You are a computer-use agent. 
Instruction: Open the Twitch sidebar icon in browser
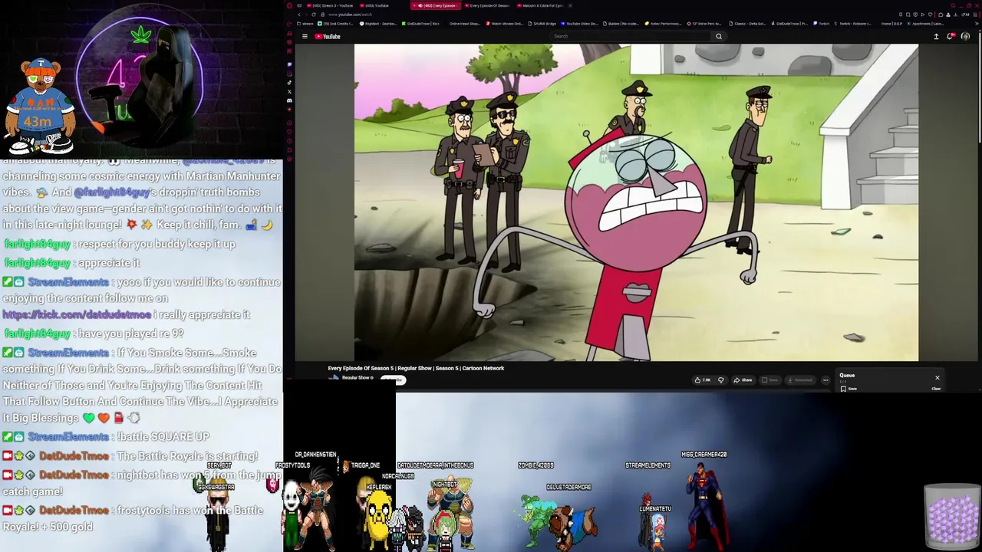(289, 64)
